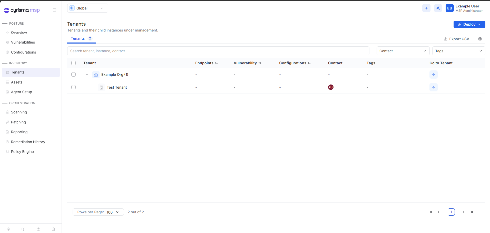Go to Example Org via arrow icon
Image resolution: width=490 pixels, height=233 pixels.
(434, 75)
